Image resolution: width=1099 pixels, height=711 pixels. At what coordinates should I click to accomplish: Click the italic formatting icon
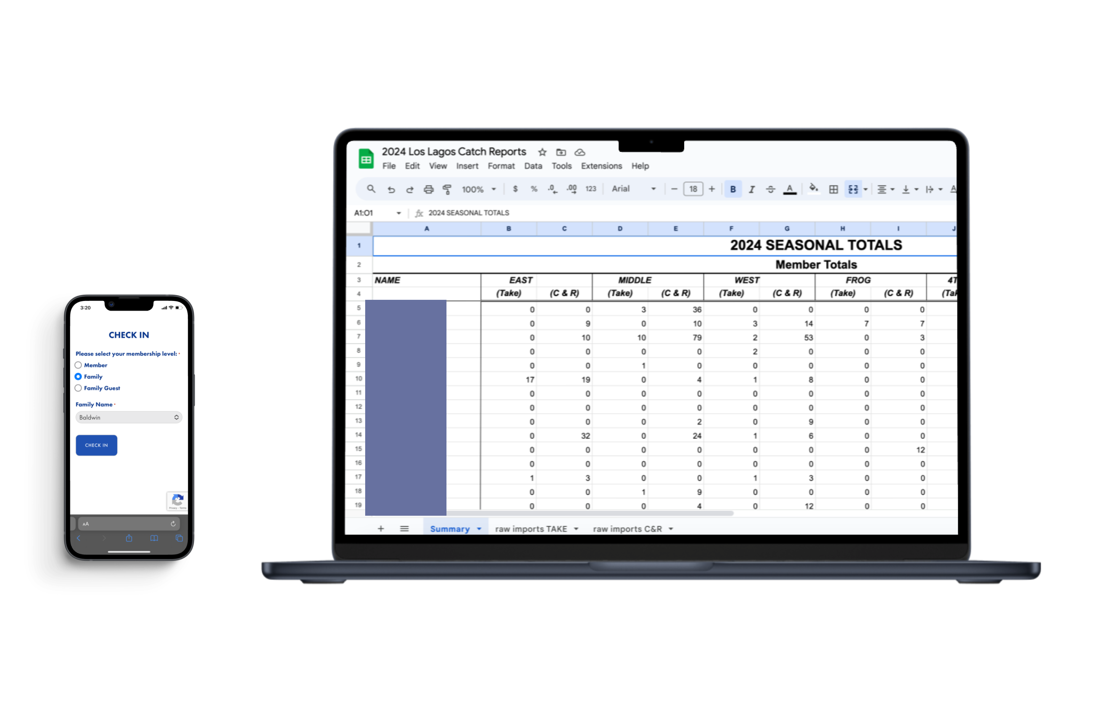[752, 189]
